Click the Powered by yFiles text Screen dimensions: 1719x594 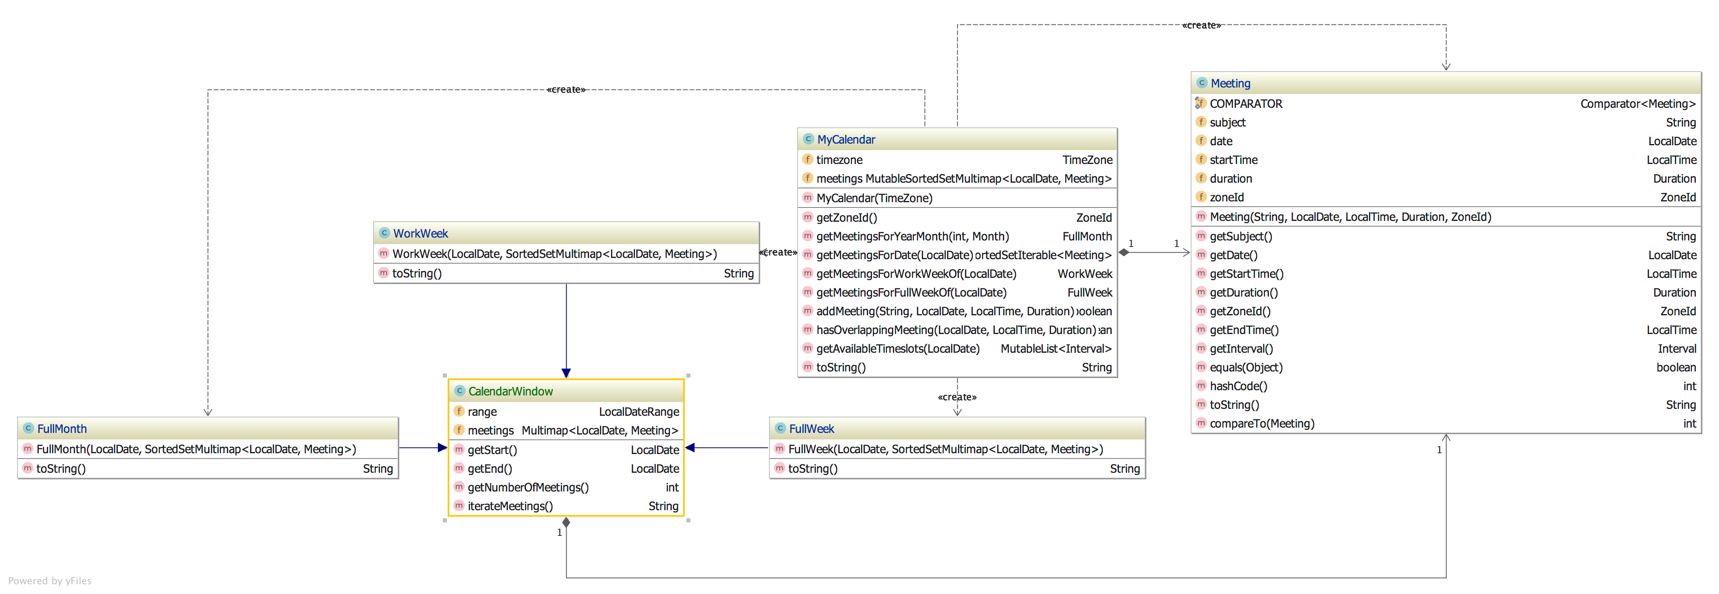click(49, 581)
